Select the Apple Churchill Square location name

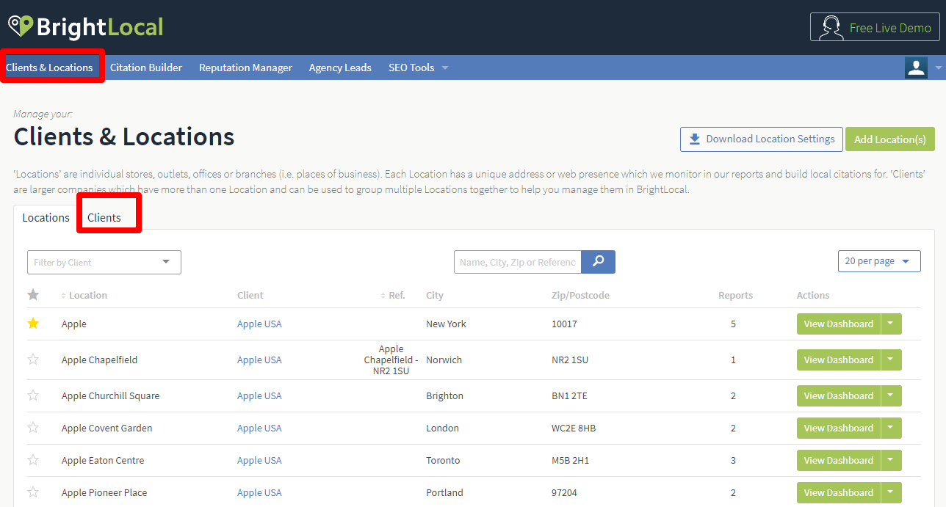tap(110, 395)
